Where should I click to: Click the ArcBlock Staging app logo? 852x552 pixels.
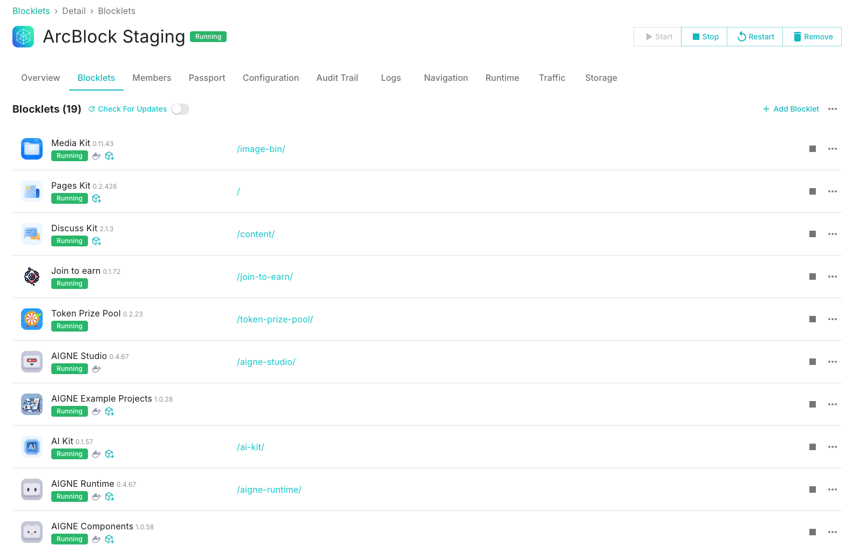point(23,37)
